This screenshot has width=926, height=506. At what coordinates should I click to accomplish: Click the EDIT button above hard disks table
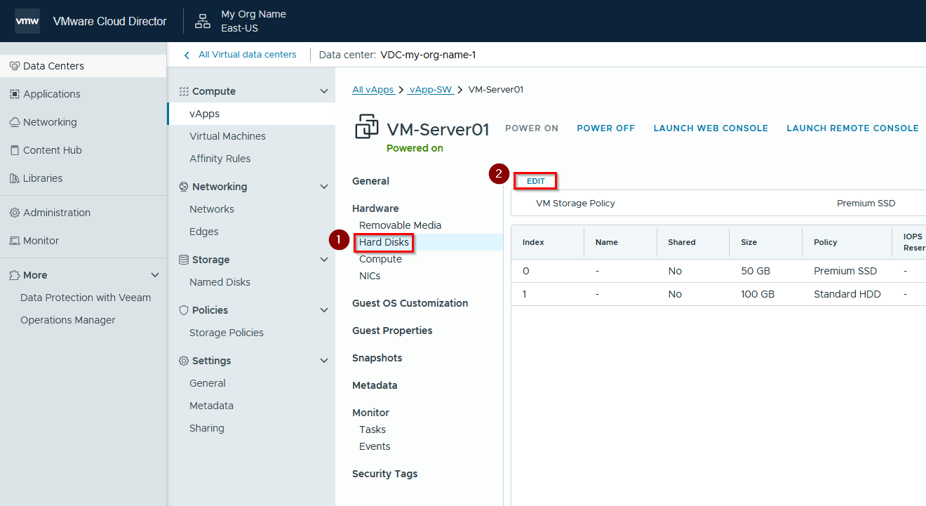pos(536,181)
